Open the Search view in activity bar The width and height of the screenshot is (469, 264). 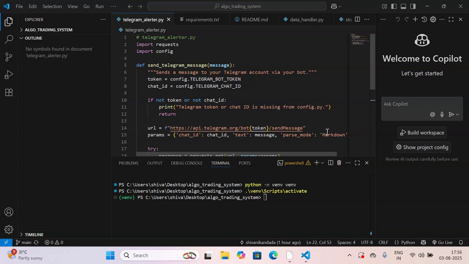pos(9,39)
